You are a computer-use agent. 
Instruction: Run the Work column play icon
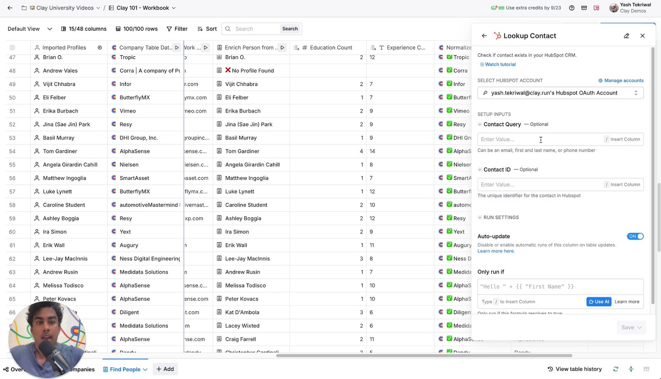206,48
